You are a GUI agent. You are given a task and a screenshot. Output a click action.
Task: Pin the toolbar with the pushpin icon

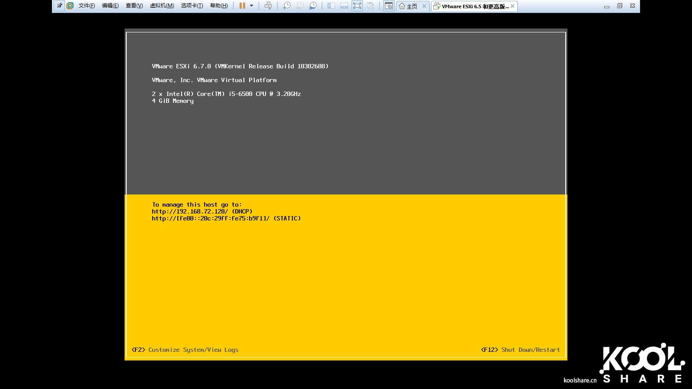pyautogui.click(x=59, y=6)
